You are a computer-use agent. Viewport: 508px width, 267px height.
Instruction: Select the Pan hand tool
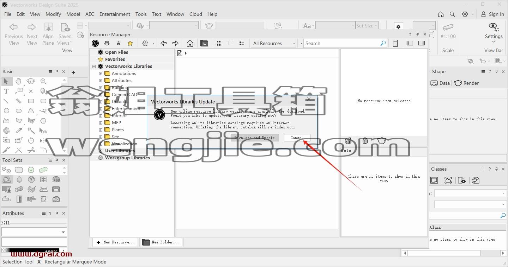pos(18,81)
